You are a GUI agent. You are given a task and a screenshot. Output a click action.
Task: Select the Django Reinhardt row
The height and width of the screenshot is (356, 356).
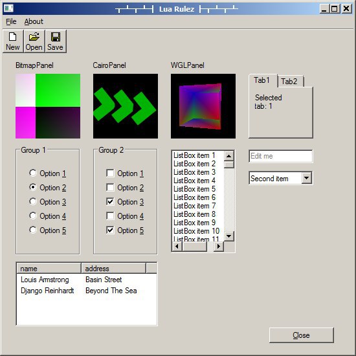(87, 291)
